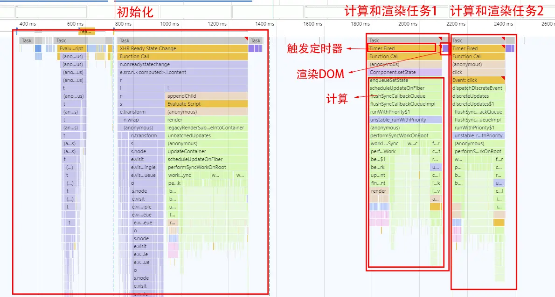Select the first Timer Fired entry
Screen dimensions: 555x297
click(x=402, y=48)
